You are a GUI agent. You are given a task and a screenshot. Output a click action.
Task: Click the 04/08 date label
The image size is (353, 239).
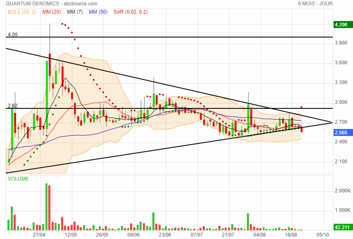pos(259,235)
